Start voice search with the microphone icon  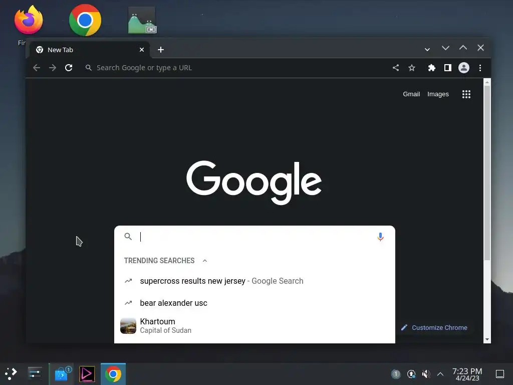coord(380,237)
